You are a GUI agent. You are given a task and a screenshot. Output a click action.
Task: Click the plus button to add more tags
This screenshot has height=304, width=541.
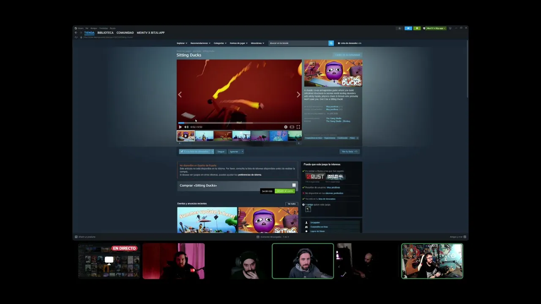coord(357,138)
